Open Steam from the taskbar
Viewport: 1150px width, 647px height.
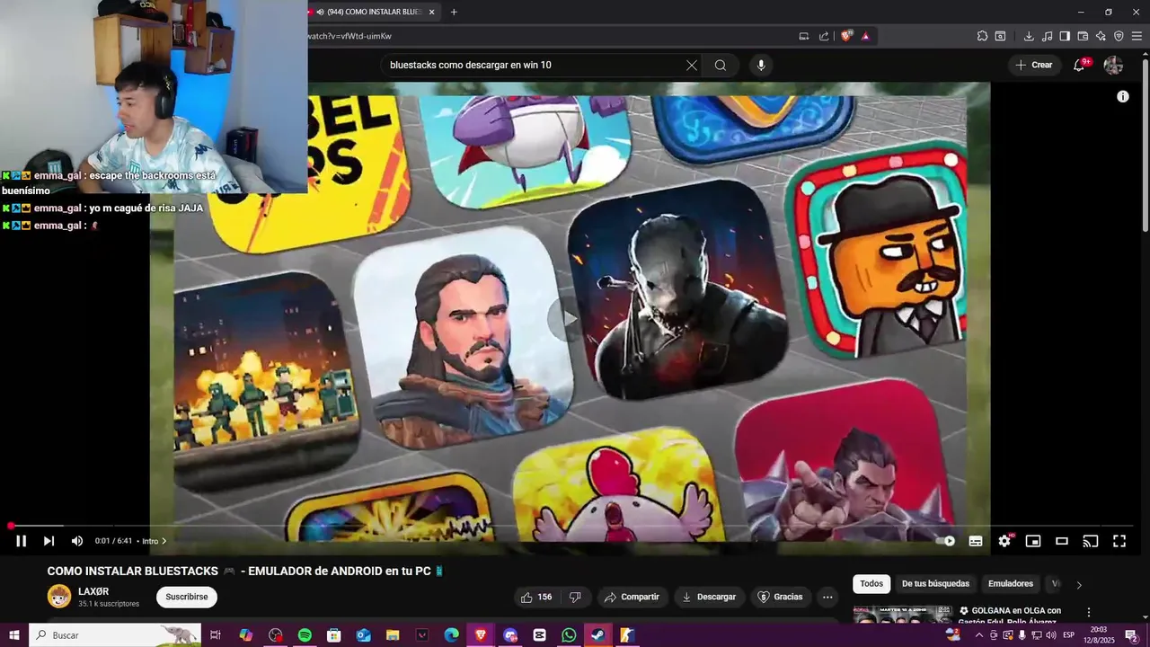pos(597,635)
